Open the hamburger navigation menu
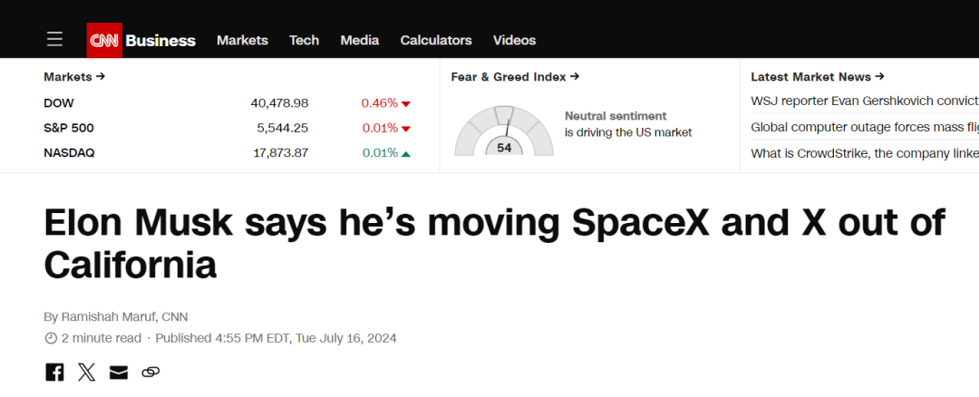This screenshot has height=397, width=979. click(54, 40)
